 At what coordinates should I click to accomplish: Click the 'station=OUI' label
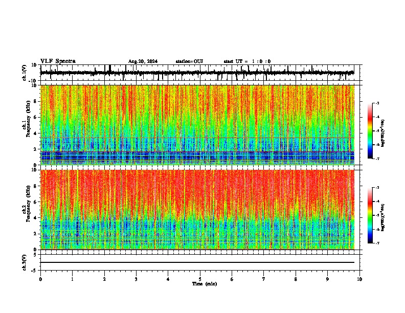coord(189,61)
